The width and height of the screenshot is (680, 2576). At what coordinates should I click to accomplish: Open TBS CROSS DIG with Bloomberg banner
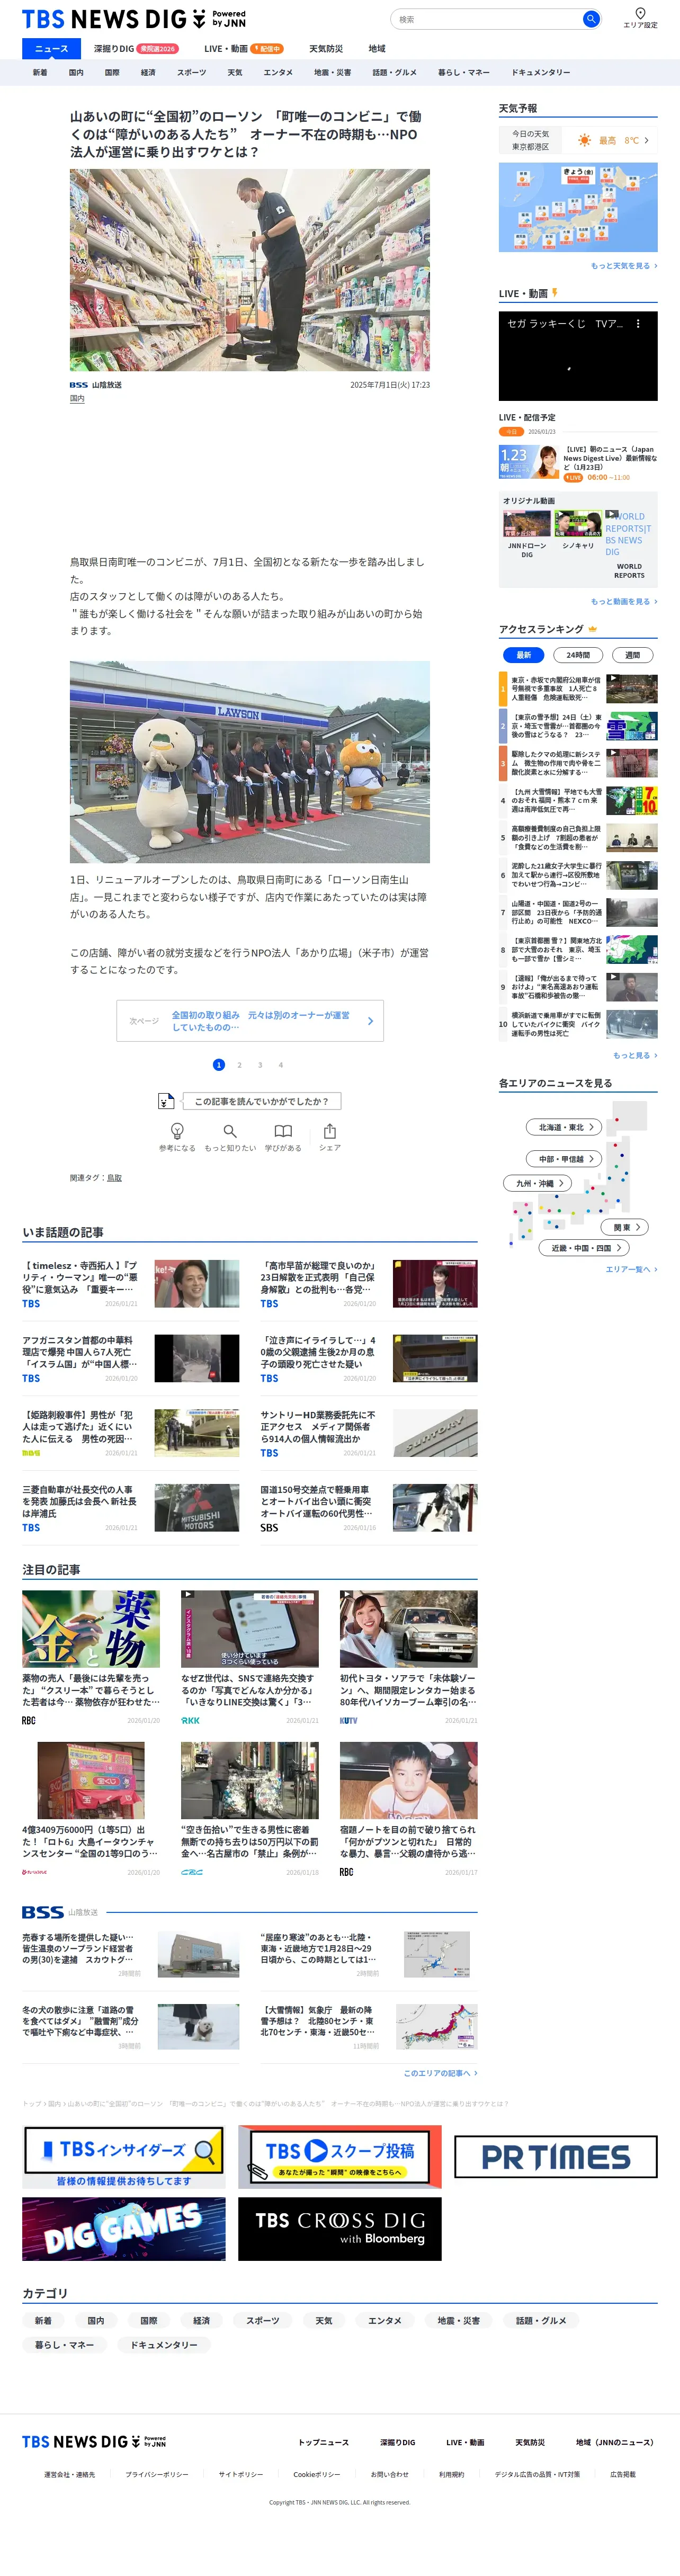click(x=339, y=2229)
